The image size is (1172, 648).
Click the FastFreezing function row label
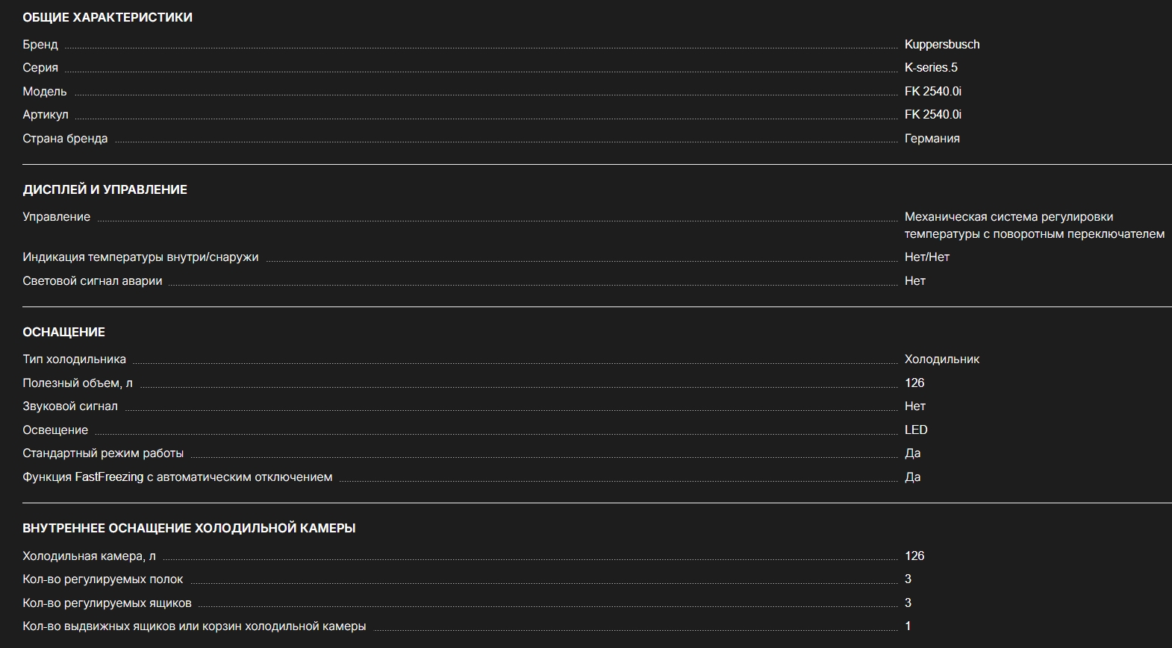click(x=178, y=476)
